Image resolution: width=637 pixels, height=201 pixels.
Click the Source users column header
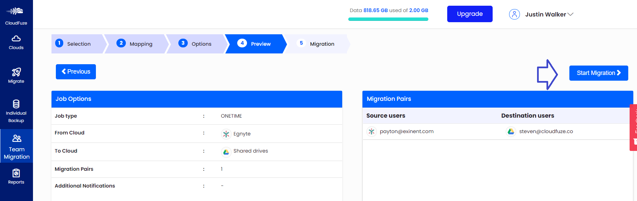[386, 116]
